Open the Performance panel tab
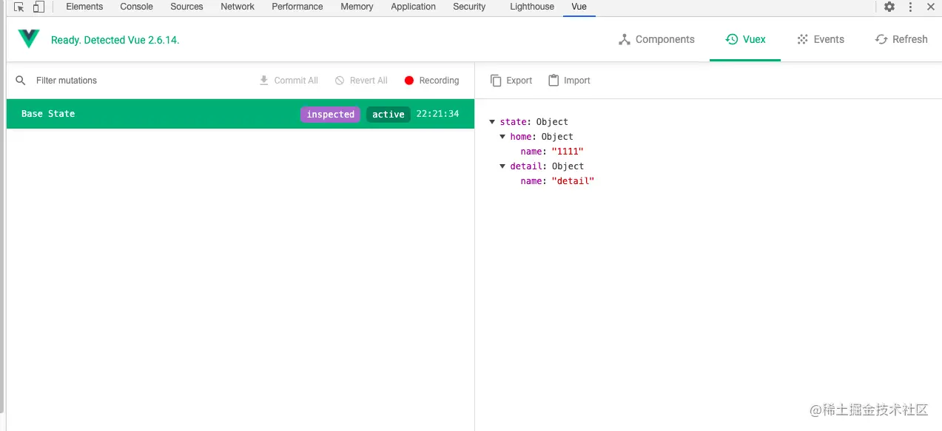942x431 pixels. pyautogui.click(x=297, y=7)
